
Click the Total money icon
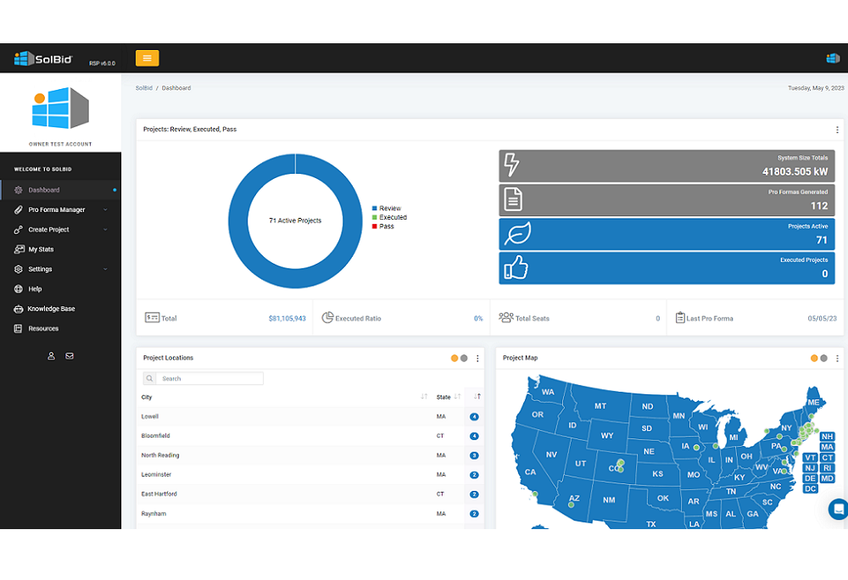tap(152, 318)
